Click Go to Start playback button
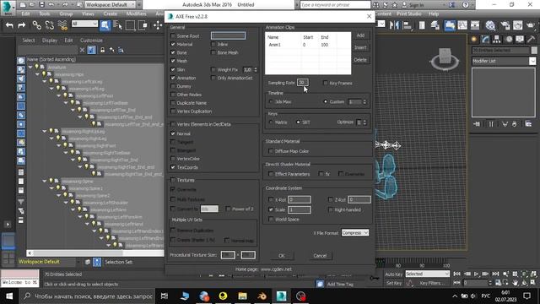Image resolution: width=540 pixels, height=304 pixels. pyautogui.click(x=457, y=274)
